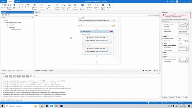
Task: Open the Key modifiers dropdown
Action: 185,61
